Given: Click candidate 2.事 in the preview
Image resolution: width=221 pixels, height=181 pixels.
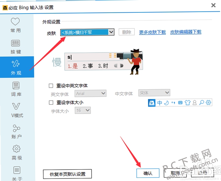Looking at the screenshot, I should point(88,66).
